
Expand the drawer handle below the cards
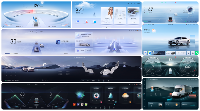[x=107, y=27]
